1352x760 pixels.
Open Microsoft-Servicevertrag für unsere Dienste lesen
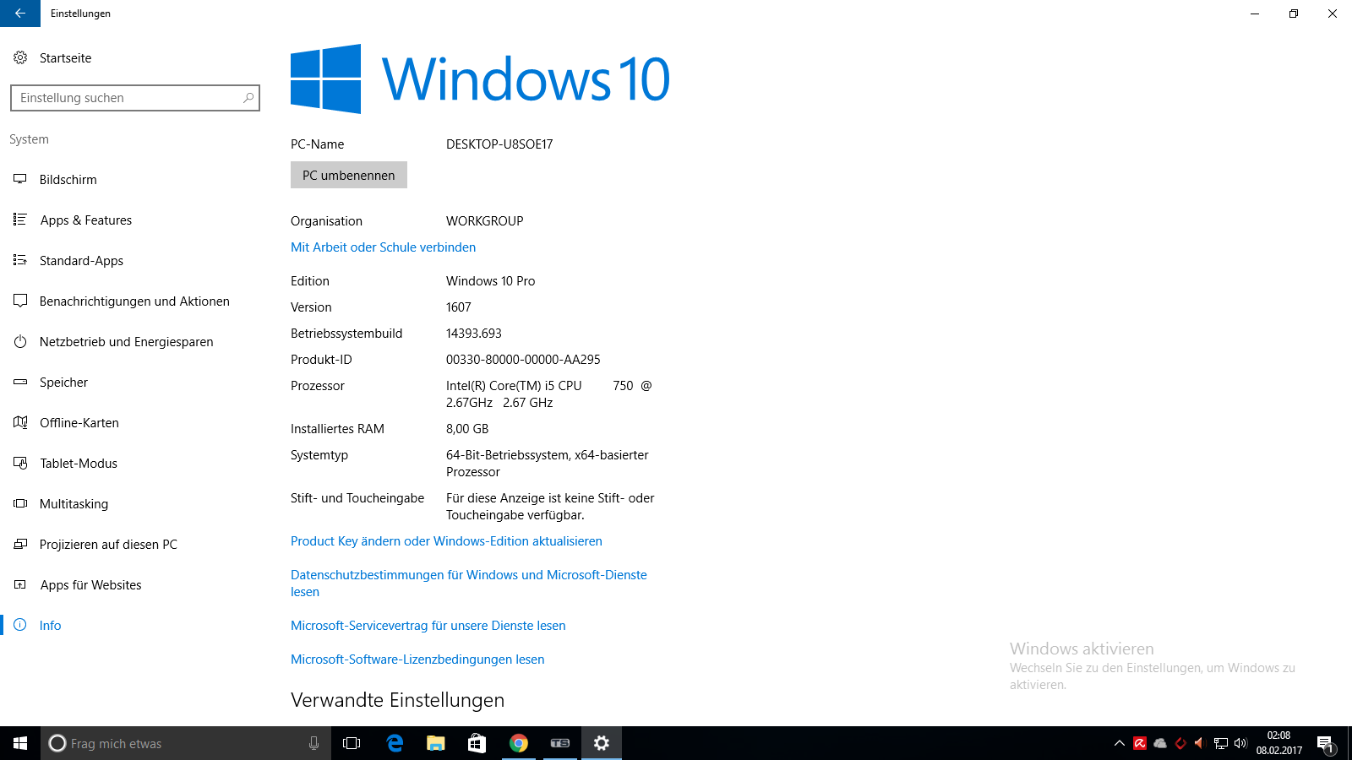(x=428, y=626)
